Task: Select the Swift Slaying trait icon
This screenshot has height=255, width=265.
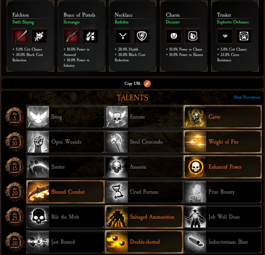Action: (39, 36)
